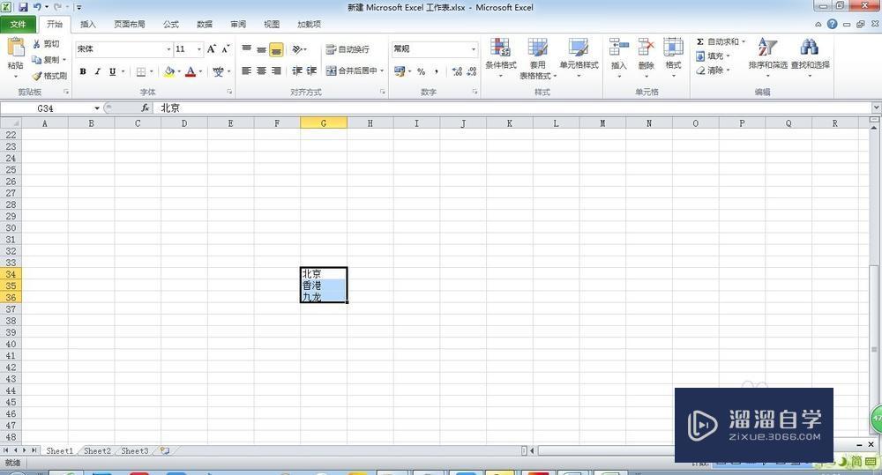This screenshot has height=475, width=882.
Task: Center text horizontally
Action: tap(261, 71)
